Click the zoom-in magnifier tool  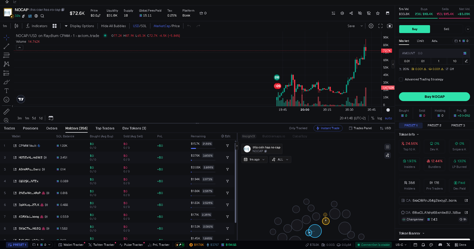coord(7,120)
